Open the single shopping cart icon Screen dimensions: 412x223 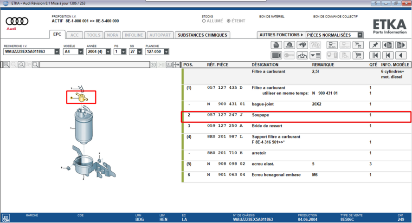click(x=358, y=55)
